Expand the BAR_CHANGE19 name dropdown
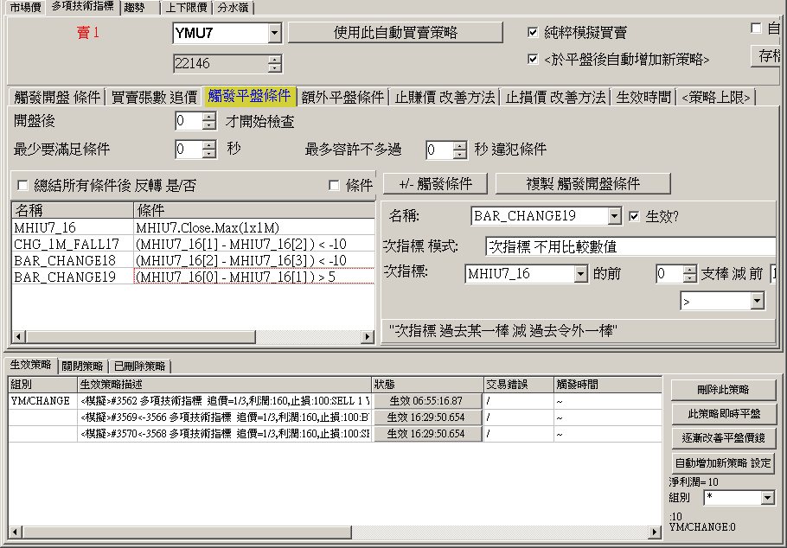Viewport: 787px width, 548px height. click(x=614, y=216)
